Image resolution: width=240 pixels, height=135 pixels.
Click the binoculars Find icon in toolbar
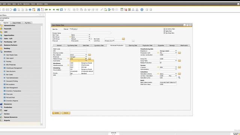(x=39, y=10)
